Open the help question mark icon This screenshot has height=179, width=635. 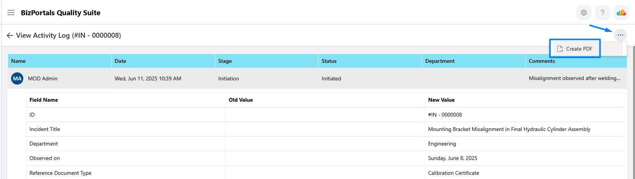(x=603, y=13)
